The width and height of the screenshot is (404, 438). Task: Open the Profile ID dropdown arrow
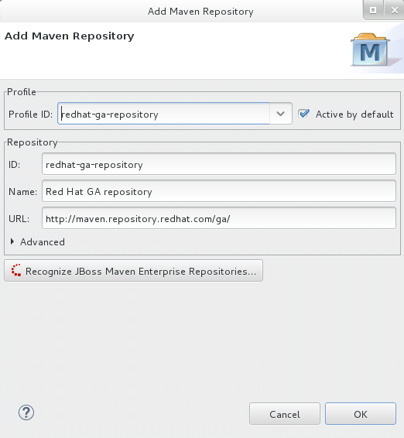280,114
